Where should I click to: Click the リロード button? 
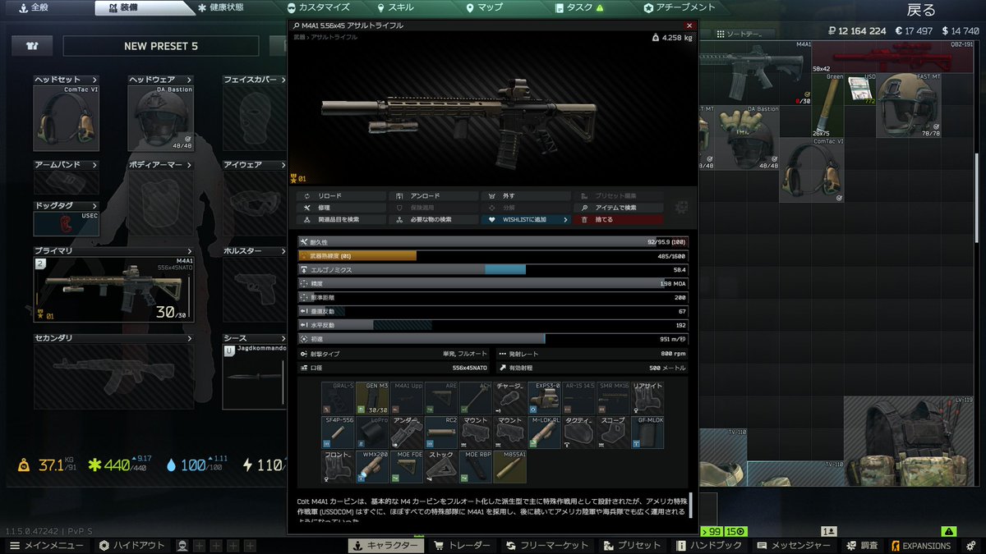[x=341, y=196]
